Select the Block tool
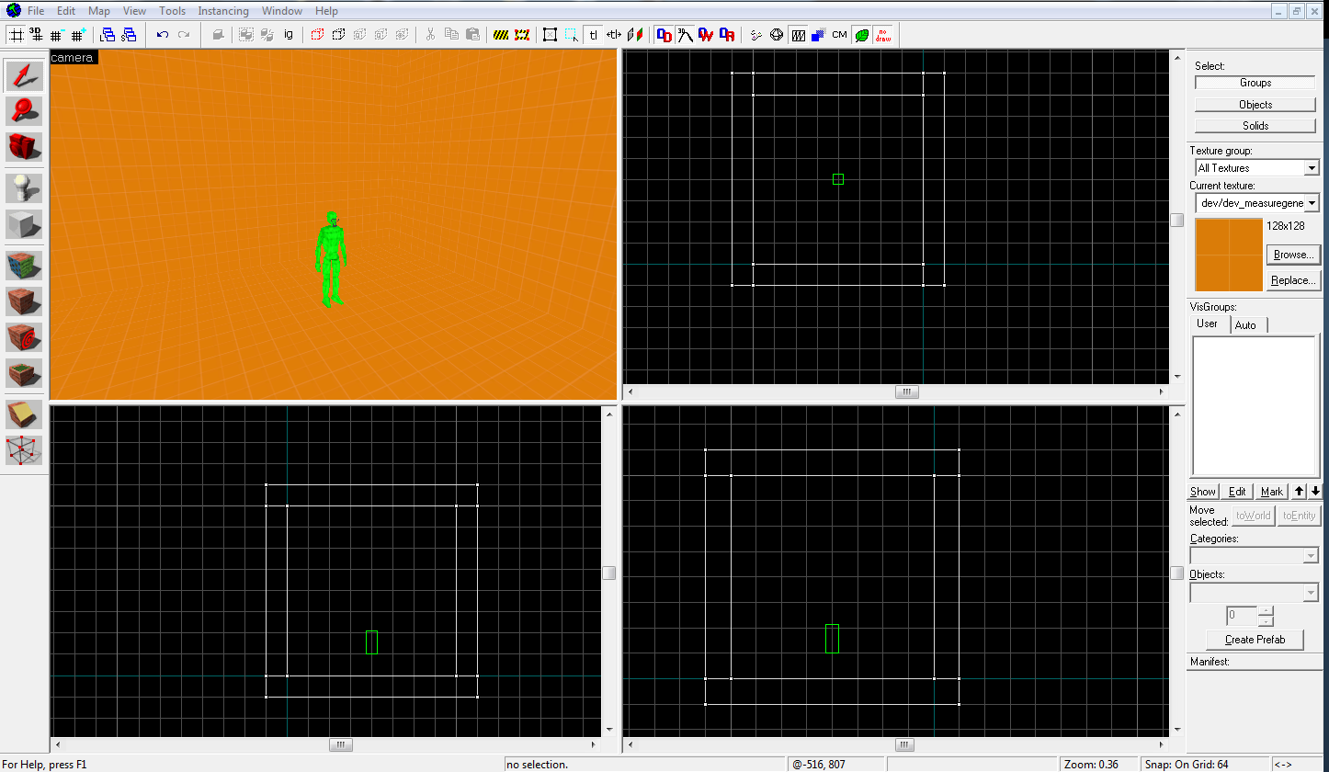The width and height of the screenshot is (1329, 772). (25, 224)
